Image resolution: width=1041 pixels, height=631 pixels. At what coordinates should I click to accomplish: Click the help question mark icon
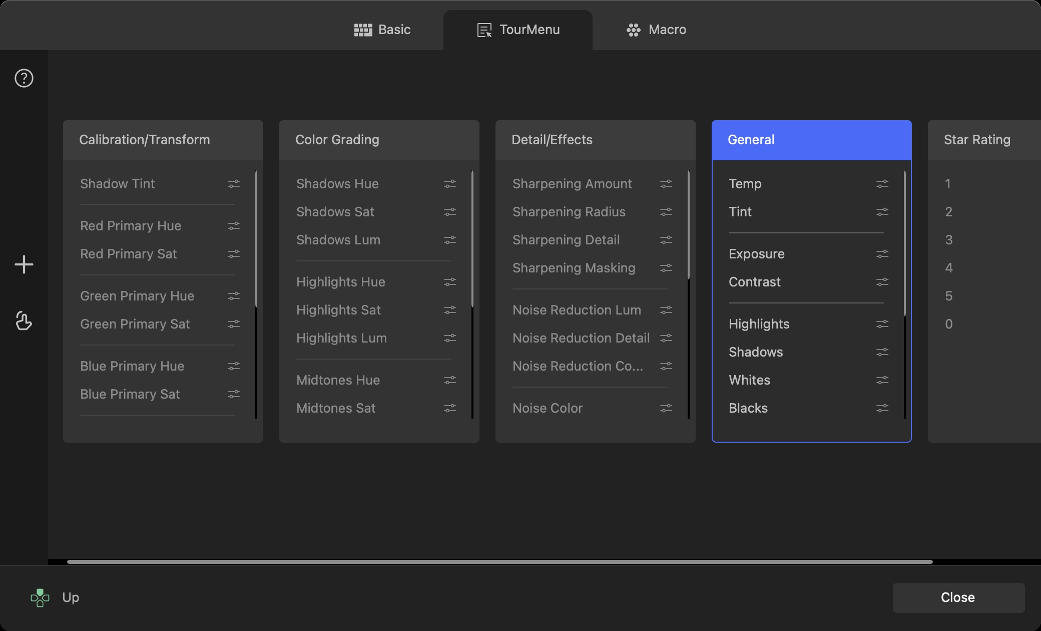[24, 79]
